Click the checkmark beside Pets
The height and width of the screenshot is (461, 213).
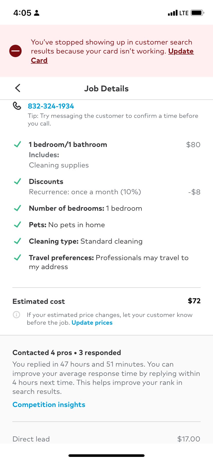point(17,225)
